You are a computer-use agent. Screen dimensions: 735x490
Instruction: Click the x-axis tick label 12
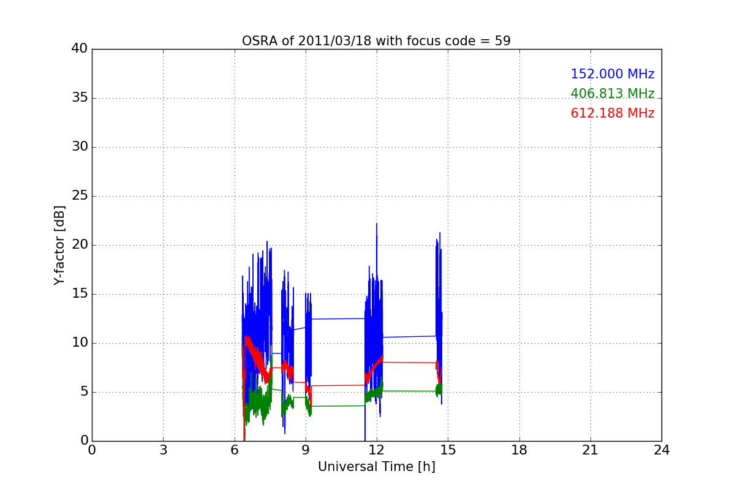(377, 450)
